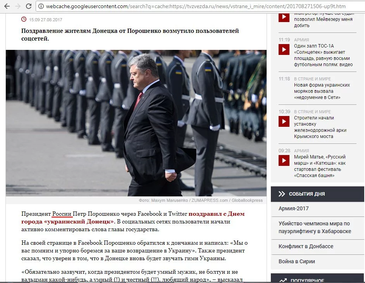Viewport: 365px width, 283px height.
Task: Click the browser forward arrow
Action: (x=18, y=6)
